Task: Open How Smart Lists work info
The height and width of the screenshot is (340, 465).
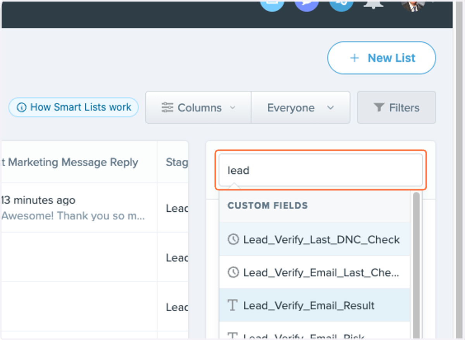Action: click(74, 107)
